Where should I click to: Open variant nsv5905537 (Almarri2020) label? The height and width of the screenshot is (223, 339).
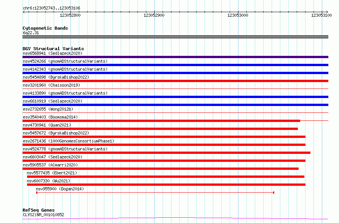coord(50,165)
